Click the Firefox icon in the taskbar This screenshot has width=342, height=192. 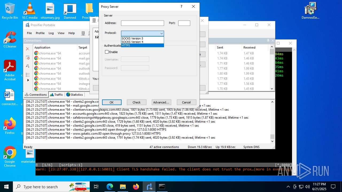click(136, 187)
